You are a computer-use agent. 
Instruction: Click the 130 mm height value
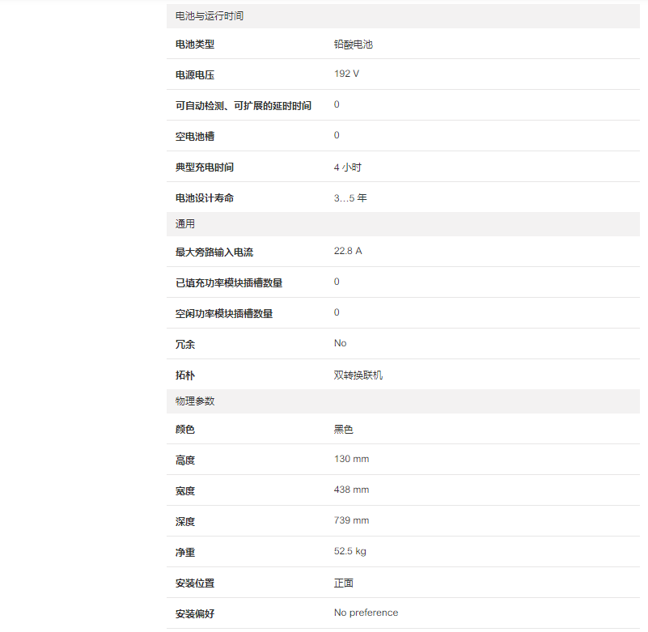pyautogui.click(x=351, y=459)
